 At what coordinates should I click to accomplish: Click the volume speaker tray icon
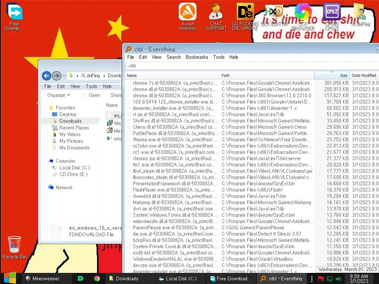point(339,279)
